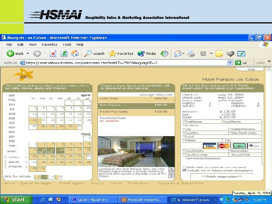
Task: Open Special Packages link
Action: click(36, 183)
